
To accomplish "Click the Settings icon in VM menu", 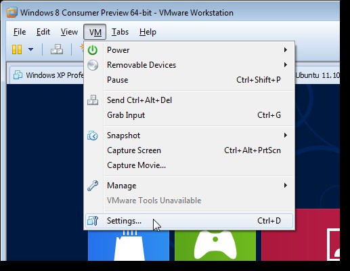I will point(93,221).
